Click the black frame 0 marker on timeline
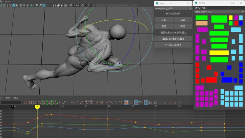 pos(12,107)
